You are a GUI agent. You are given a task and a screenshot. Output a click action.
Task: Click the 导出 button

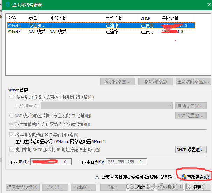(x=83, y=187)
